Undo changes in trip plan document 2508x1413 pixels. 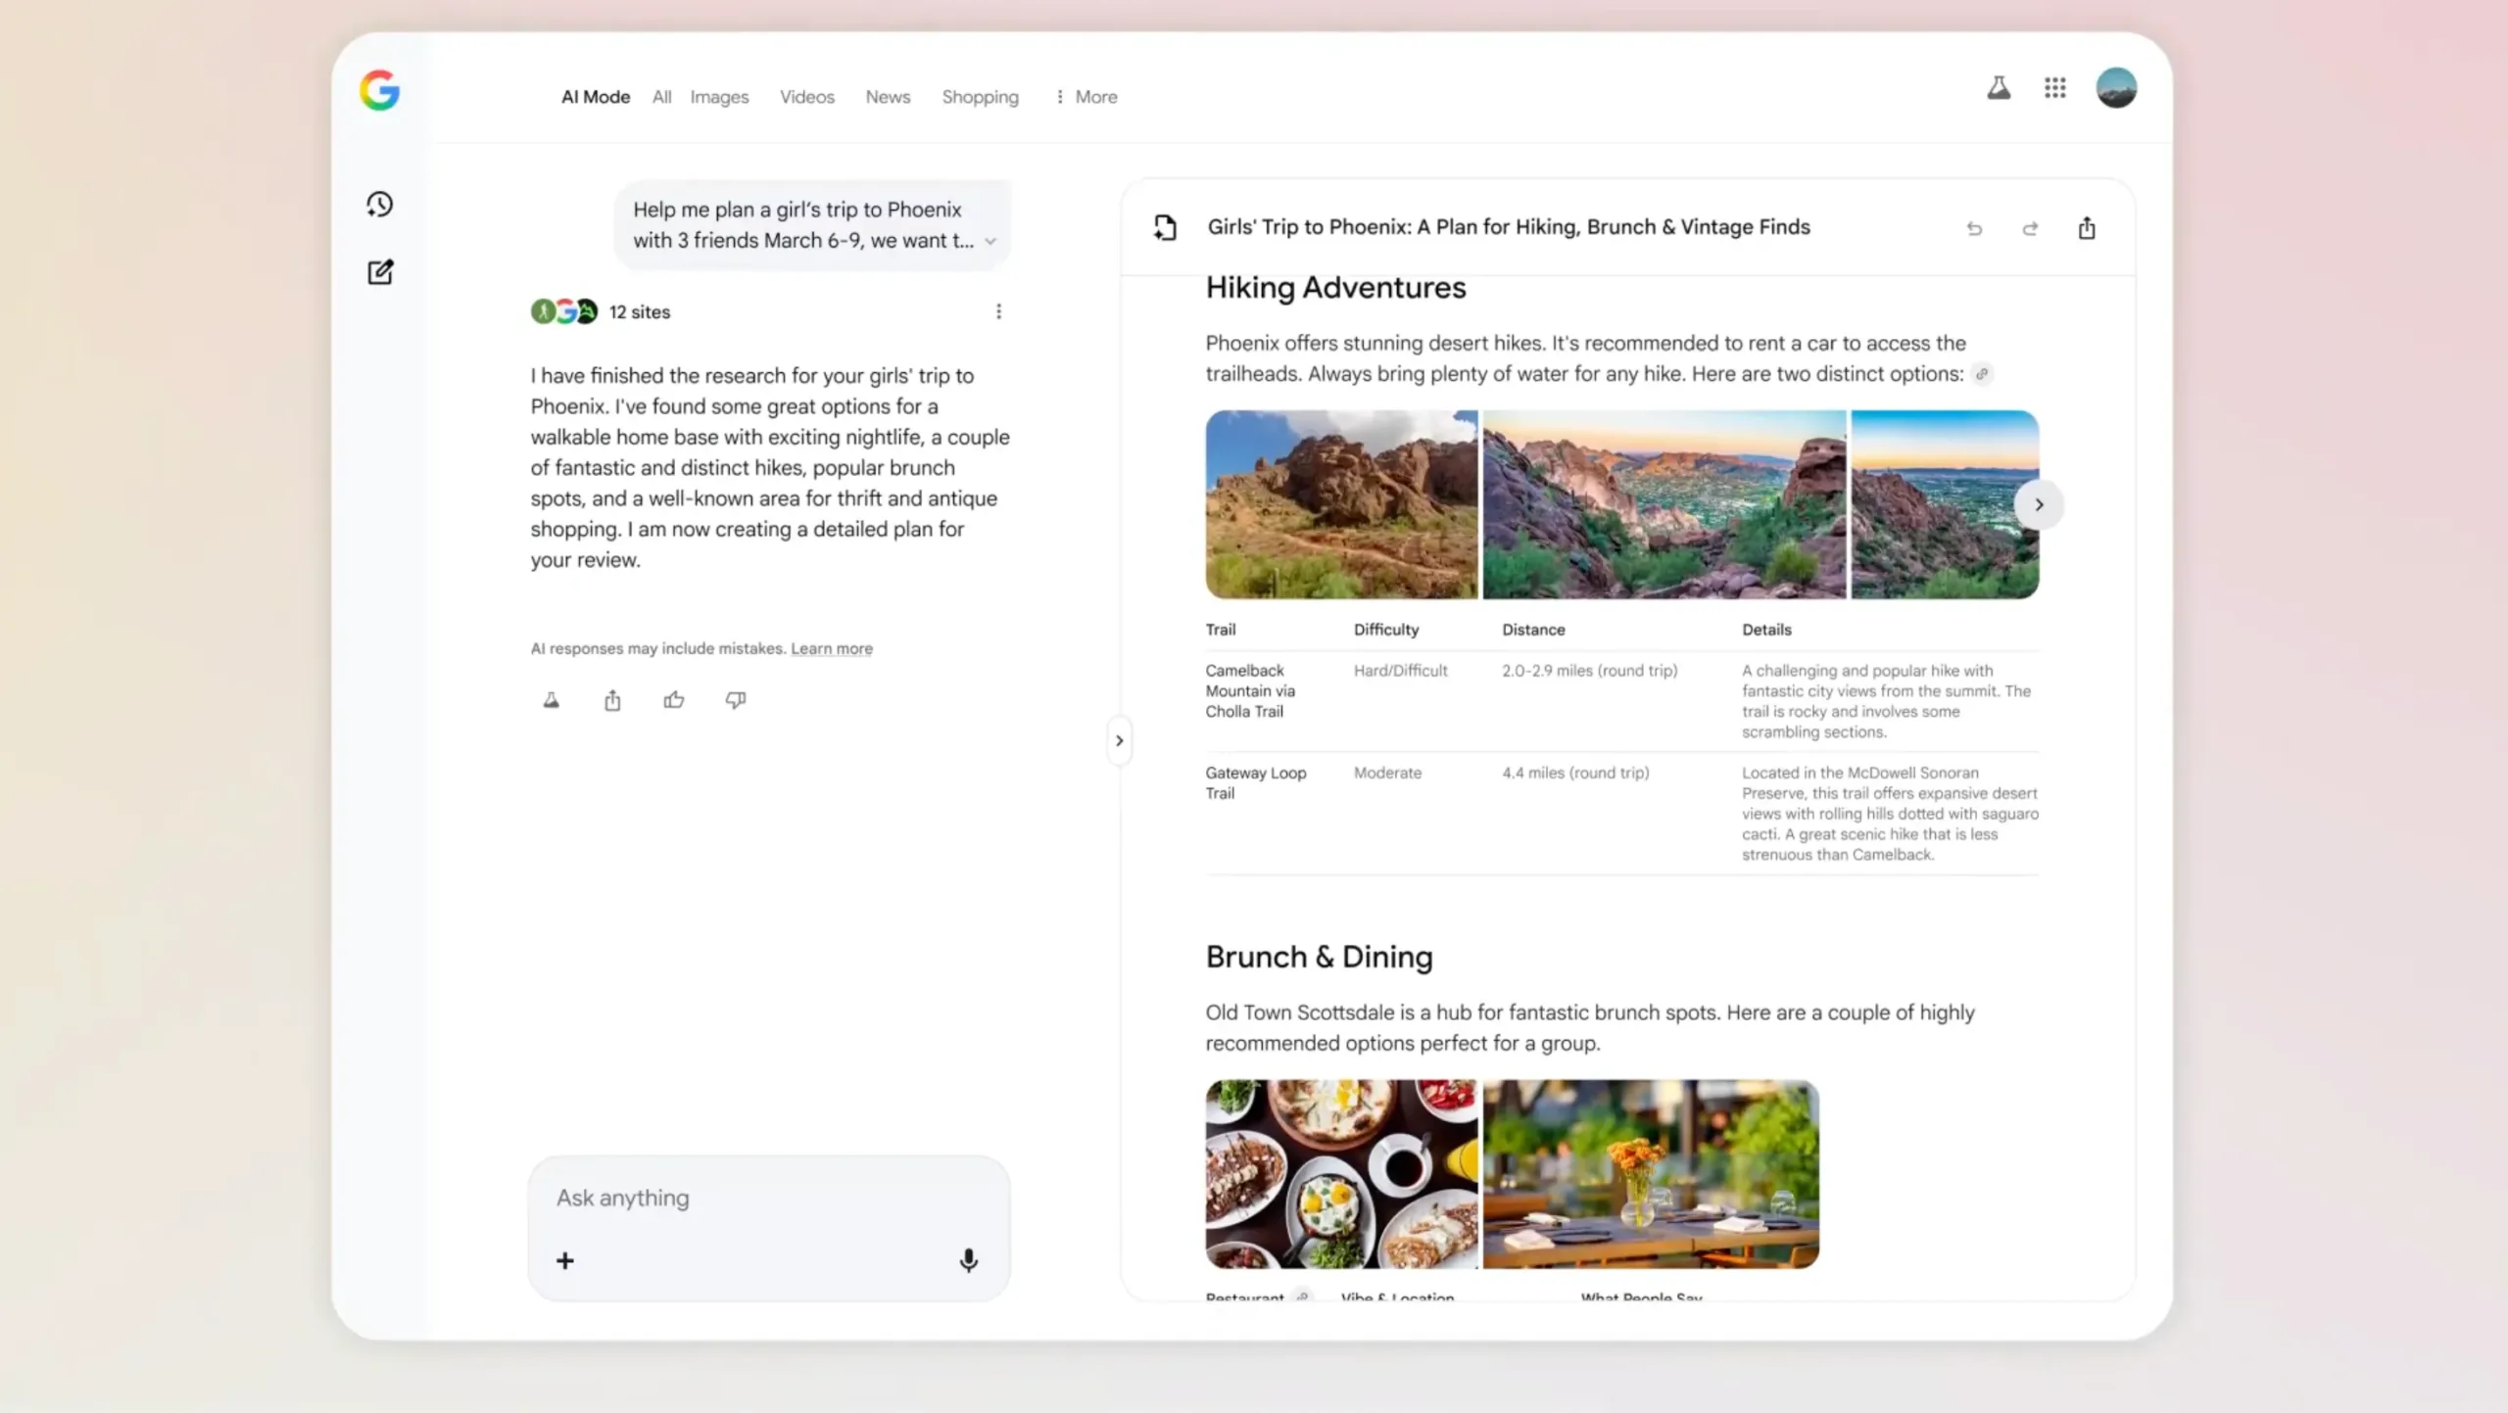pyautogui.click(x=1974, y=227)
